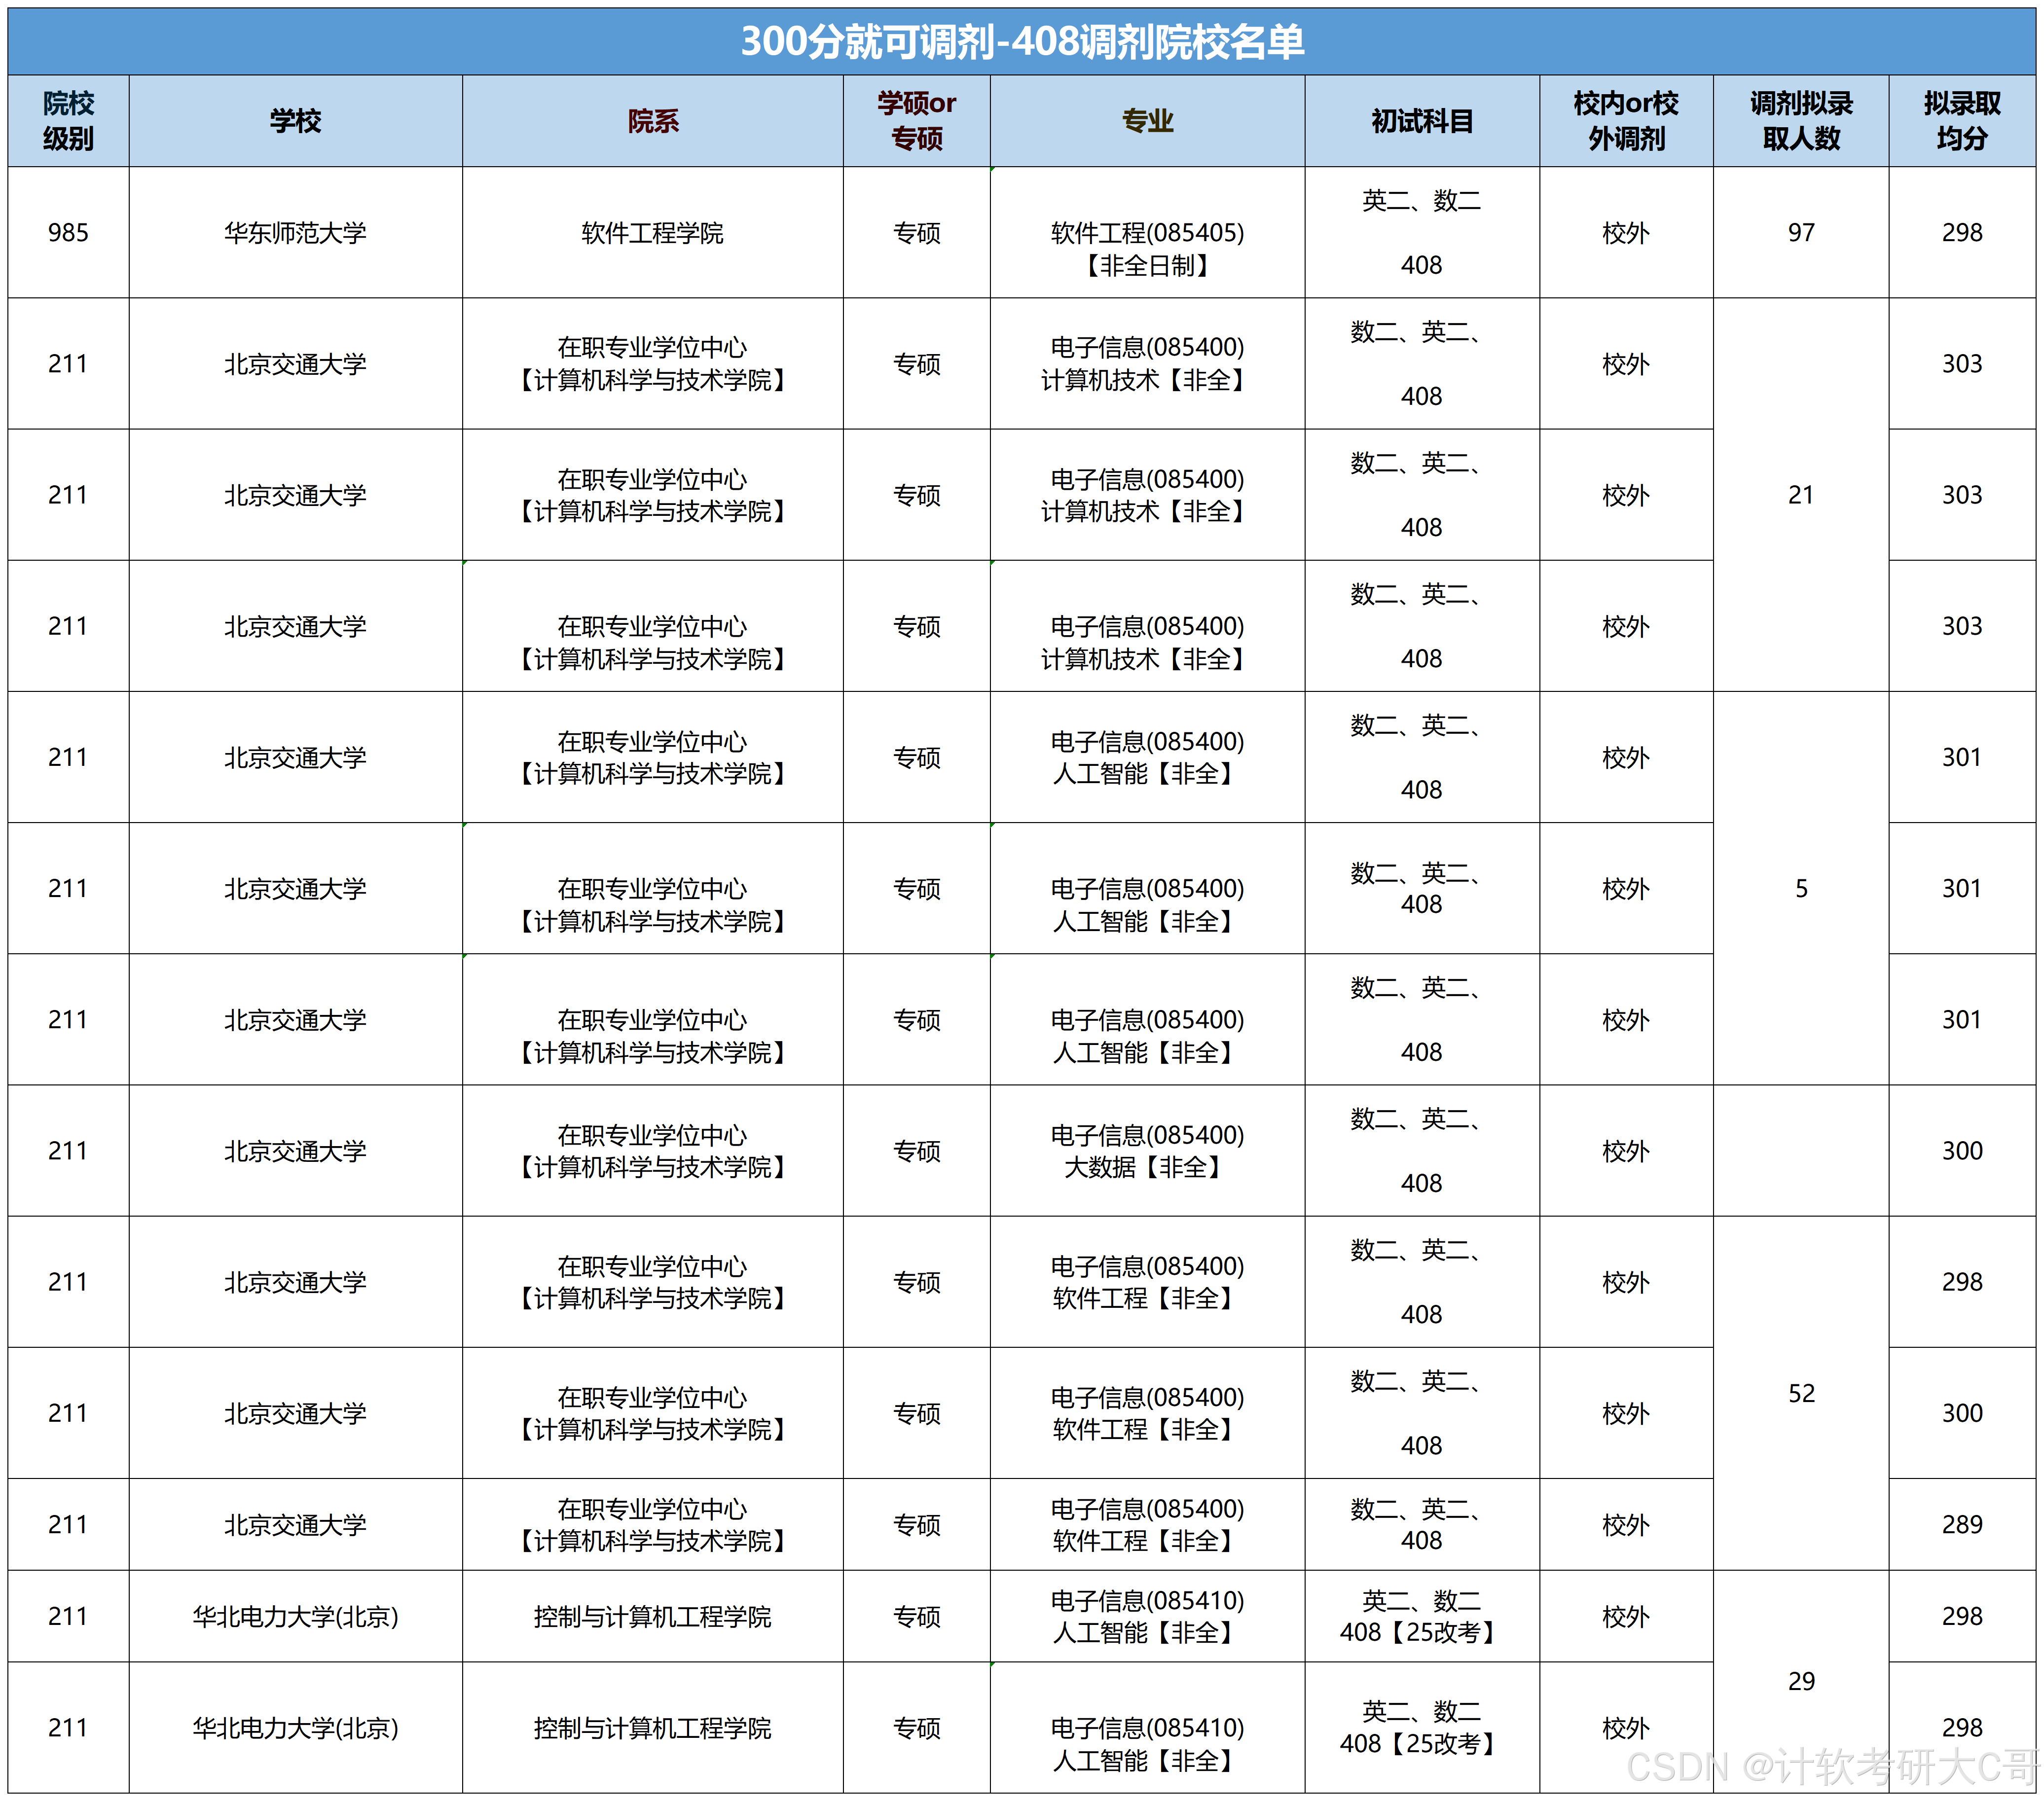Screen dimensions: 2044x1801
Task: Select the '软件工程学院' department cell
Action: (x=652, y=233)
